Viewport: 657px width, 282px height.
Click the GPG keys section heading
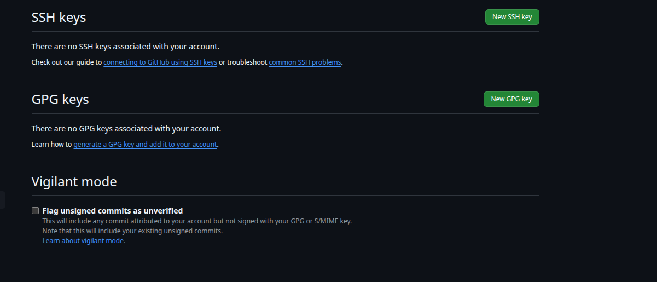pos(60,100)
